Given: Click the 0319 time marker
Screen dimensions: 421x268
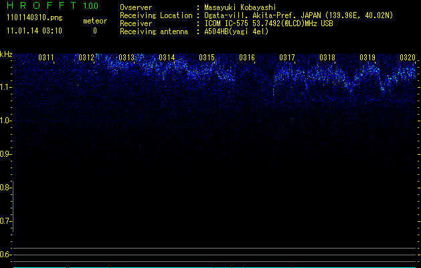Looking at the screenshot, I should pyautogui.click(x=367, y=58).
